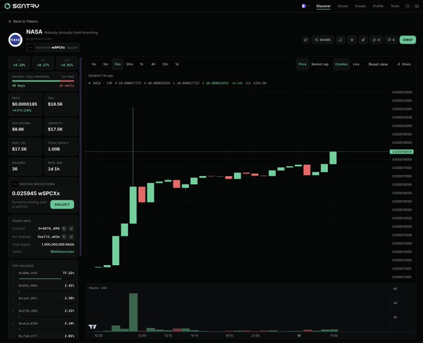Click the last green candle on chart

(333, 158)
